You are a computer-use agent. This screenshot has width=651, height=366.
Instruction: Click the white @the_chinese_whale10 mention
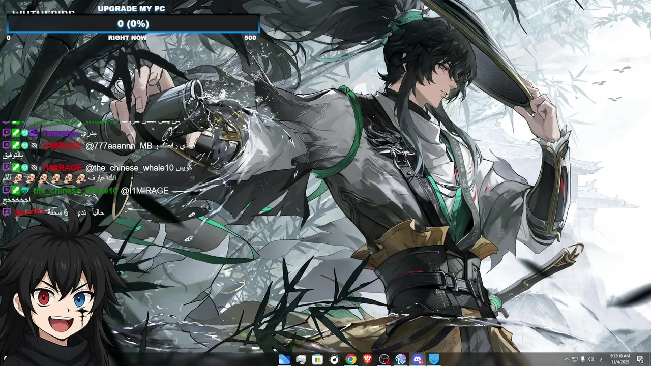(130, 168)
